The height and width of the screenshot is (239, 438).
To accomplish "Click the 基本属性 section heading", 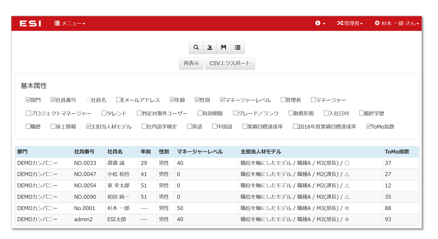I will pyautogui.click(x=34, y=86).
